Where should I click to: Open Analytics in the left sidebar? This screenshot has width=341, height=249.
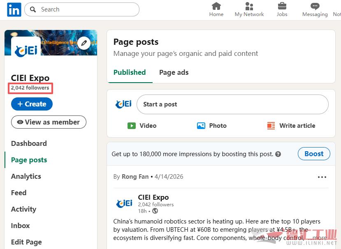pos(26,176)
